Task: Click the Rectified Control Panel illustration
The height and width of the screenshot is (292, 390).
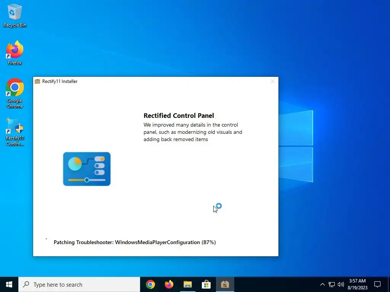Action: pos(87,169)
